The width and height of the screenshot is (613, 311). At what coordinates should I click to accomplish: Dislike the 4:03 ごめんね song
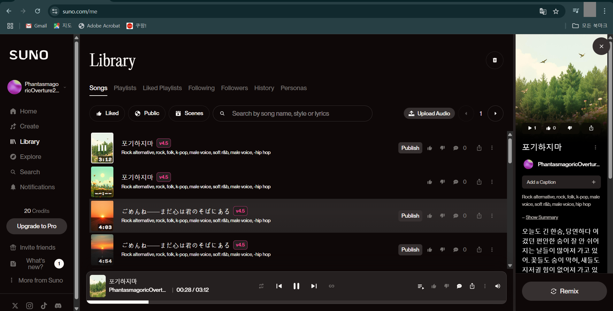(x=442, y=216)
